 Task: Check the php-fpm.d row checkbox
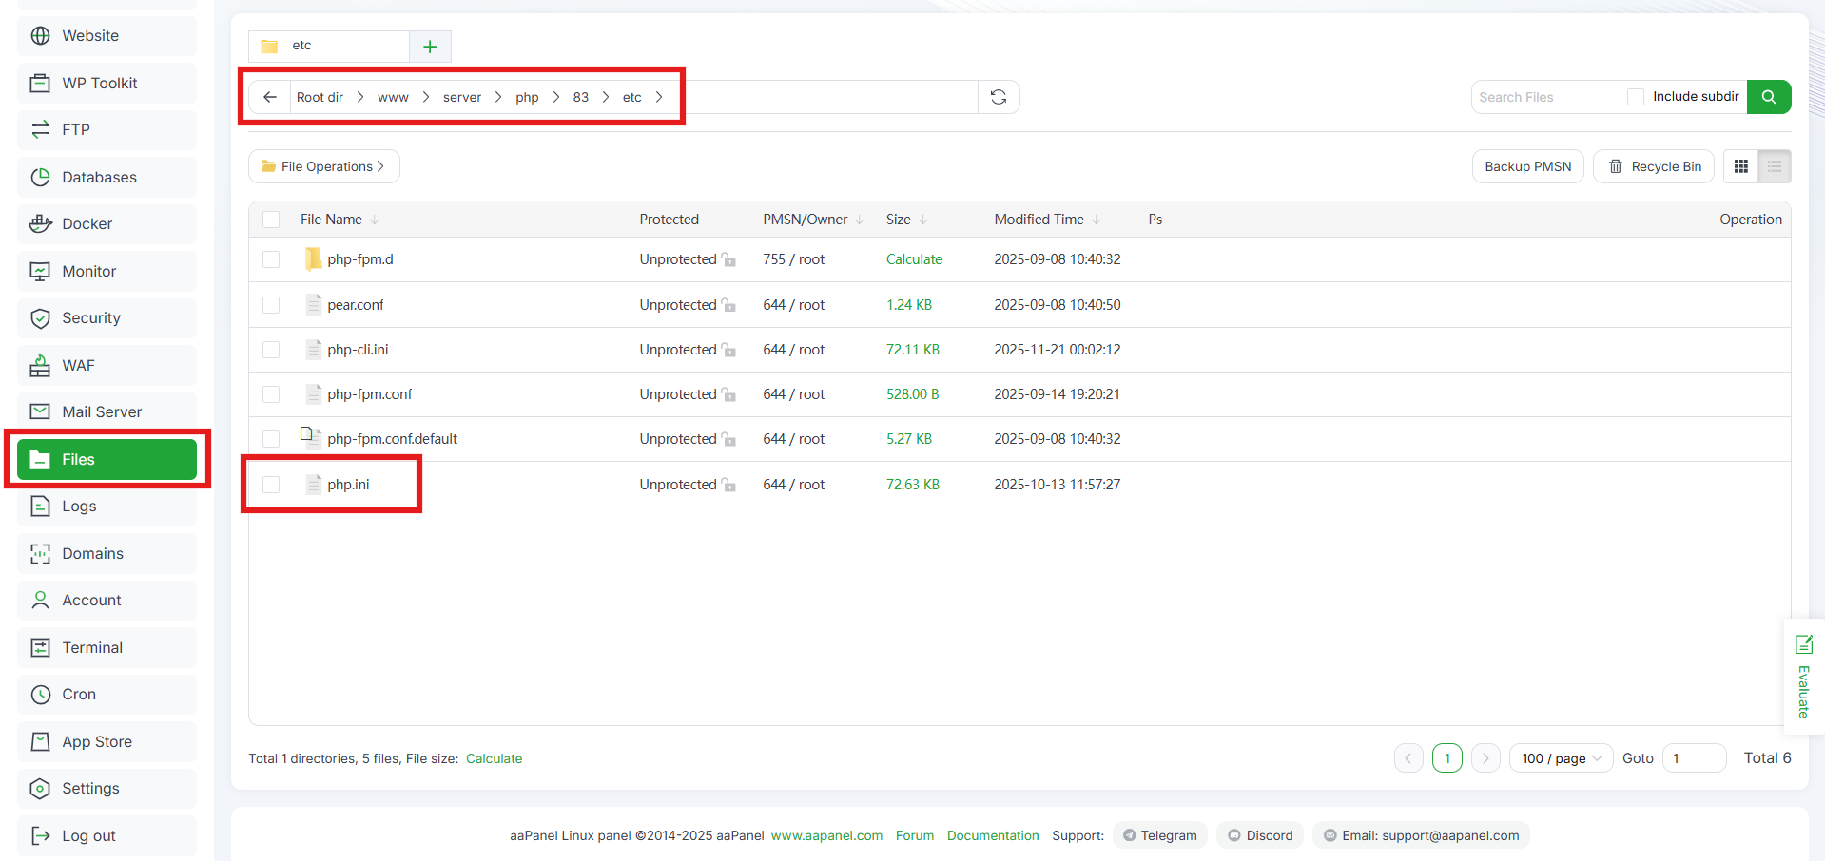tap(271, 259)
